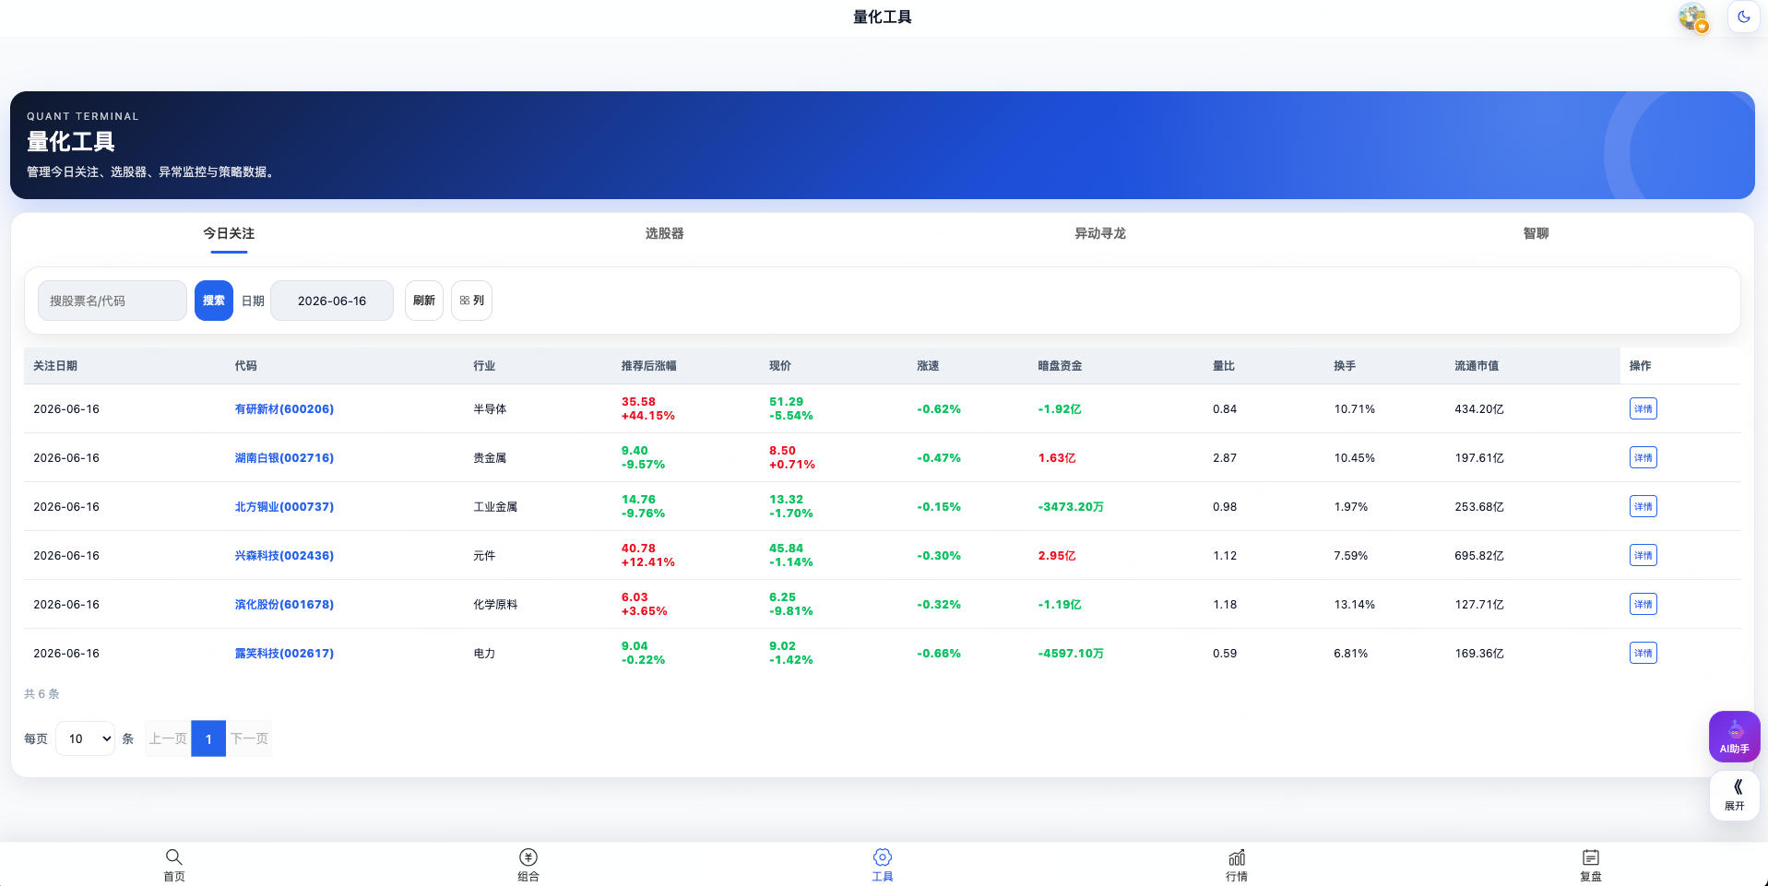The image size is (1768, 886).
Task: Click the 下一页 next page button
Action: (249, 738)
